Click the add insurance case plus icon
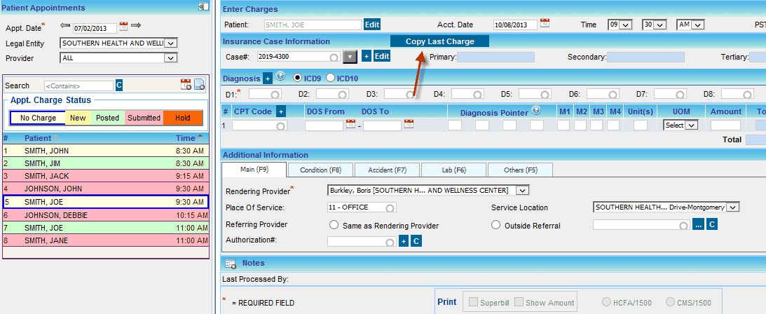Screen dimensions: 766x314 point(366,56)
